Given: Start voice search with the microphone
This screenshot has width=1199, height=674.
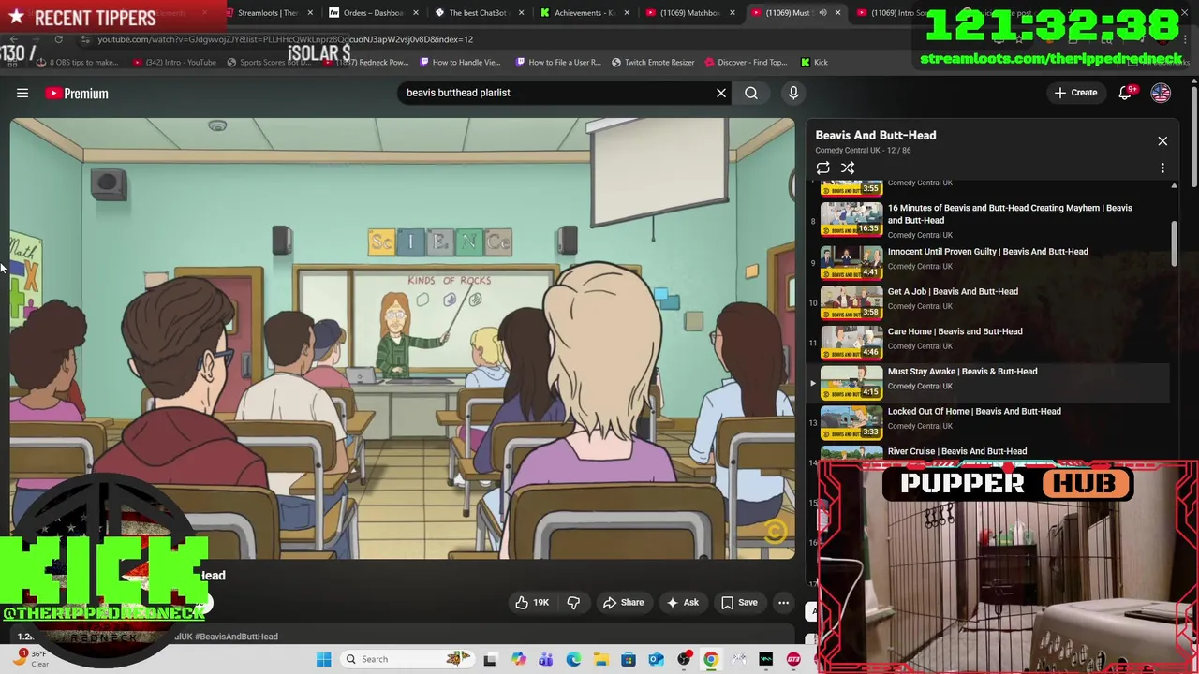Looking at the screenshot, I should pos(793,93).
